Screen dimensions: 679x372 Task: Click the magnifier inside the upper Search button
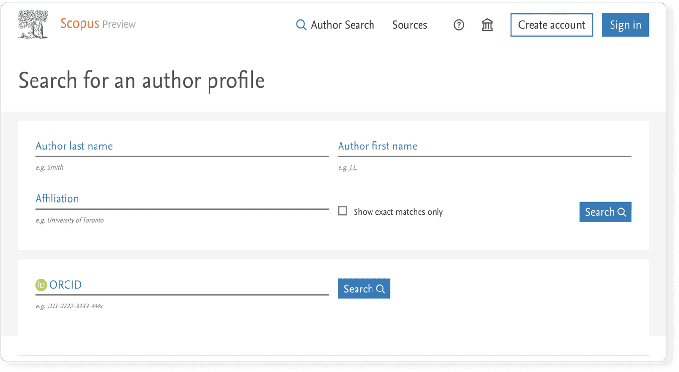(621, 212)
